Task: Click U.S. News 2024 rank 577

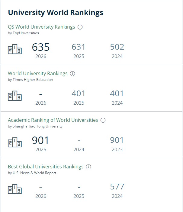Action: click(117, 187)
